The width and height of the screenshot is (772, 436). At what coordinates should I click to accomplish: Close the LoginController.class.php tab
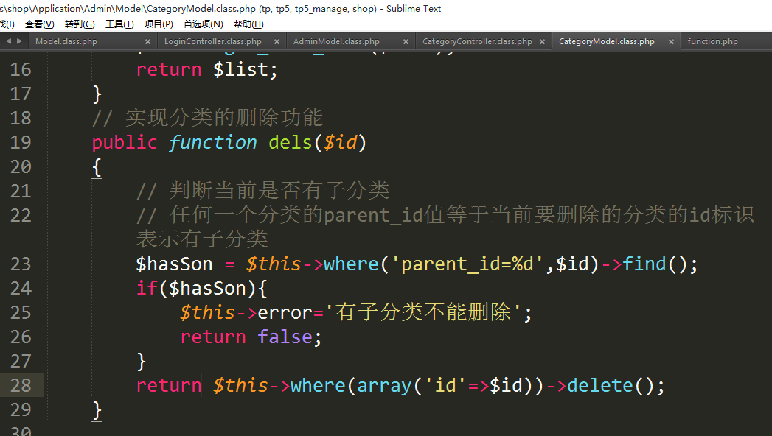pyautogui.click(x=277, y=42)
